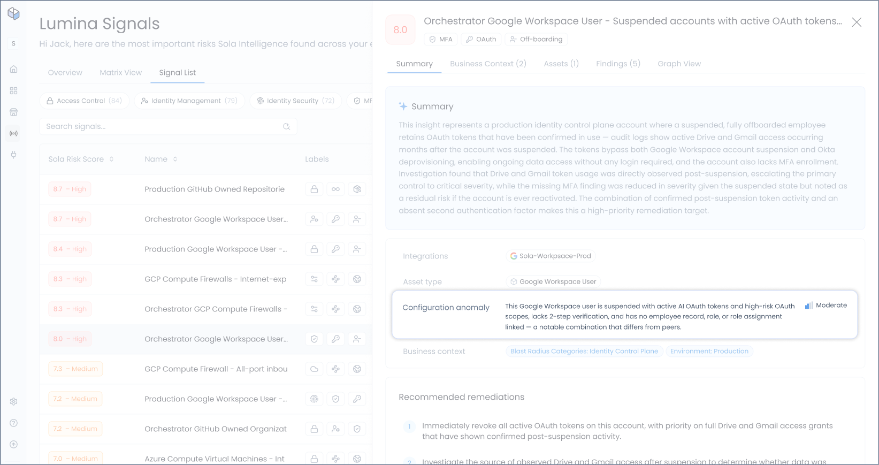Screen dimensions: 879x465
Task: Click the Google Workspace User asset type chip
Action: (553, 281)
